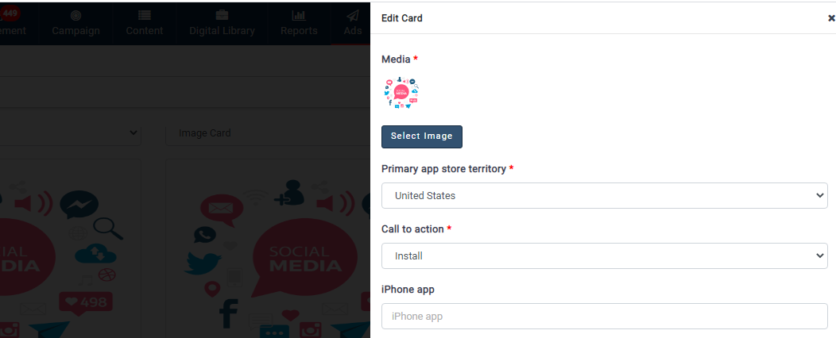The image size is (836, 338).
Task: Click the Ads paper plane icon
Action: tap(352, 16)
